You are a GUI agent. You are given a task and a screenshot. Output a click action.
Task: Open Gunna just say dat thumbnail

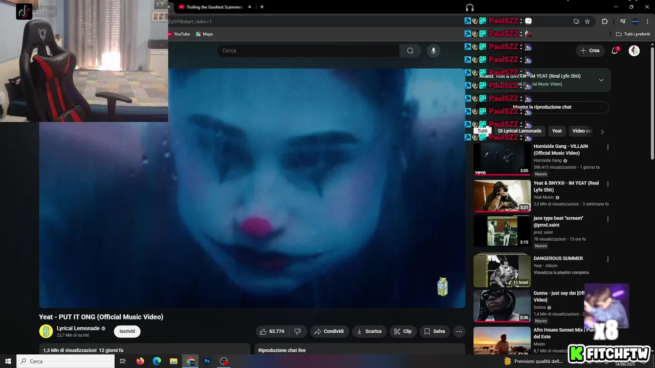(502, 306)
